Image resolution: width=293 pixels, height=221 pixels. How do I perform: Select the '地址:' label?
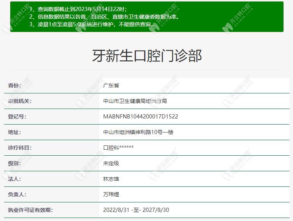(14, 132)
